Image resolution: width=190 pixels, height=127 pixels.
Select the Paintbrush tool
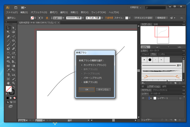[8, 45]
